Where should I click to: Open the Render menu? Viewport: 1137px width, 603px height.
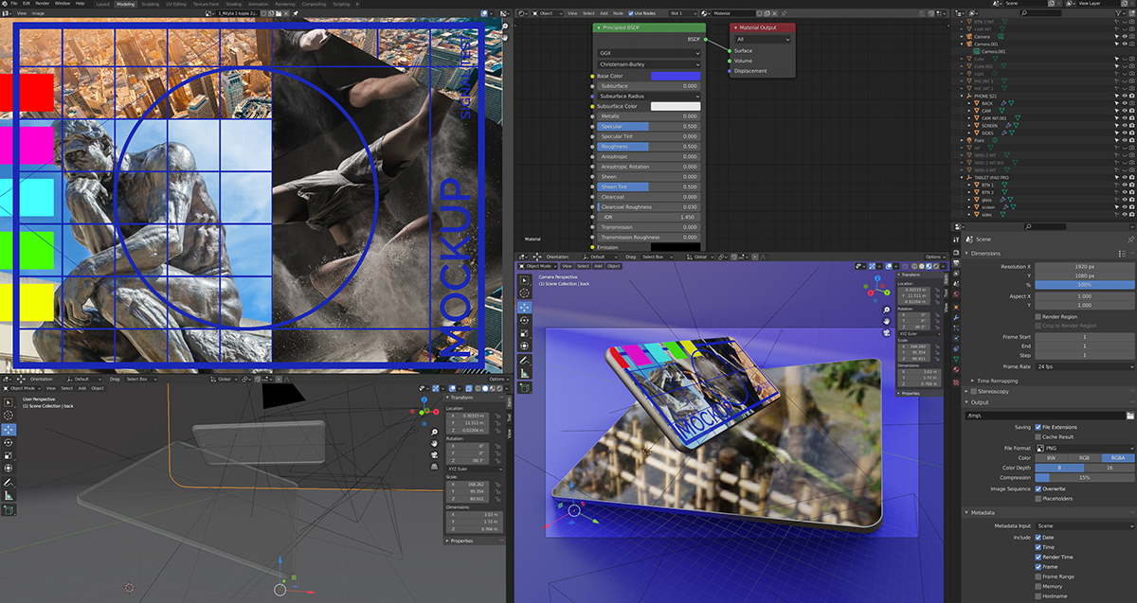coord(43,4)
